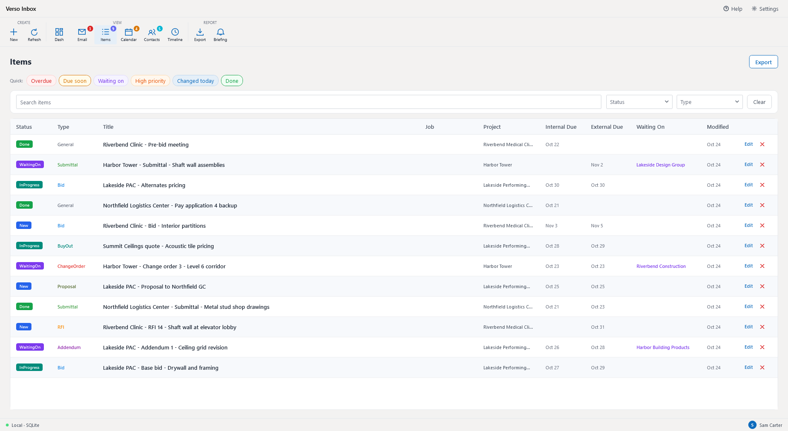
Task: Open the Briefing bell icon
Action: tap(221, 32)
